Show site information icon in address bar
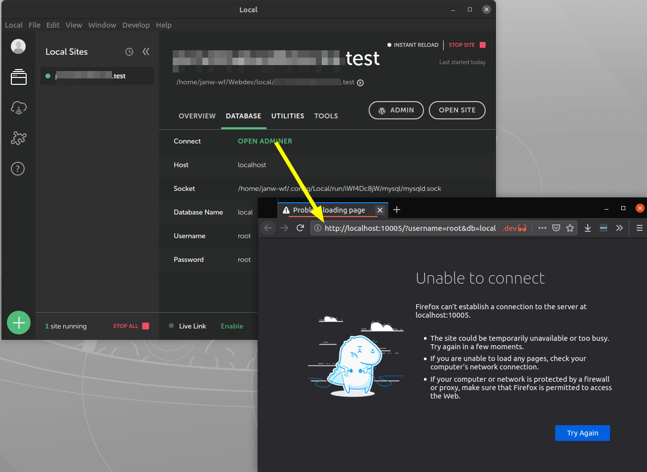 tap(318, 228)
